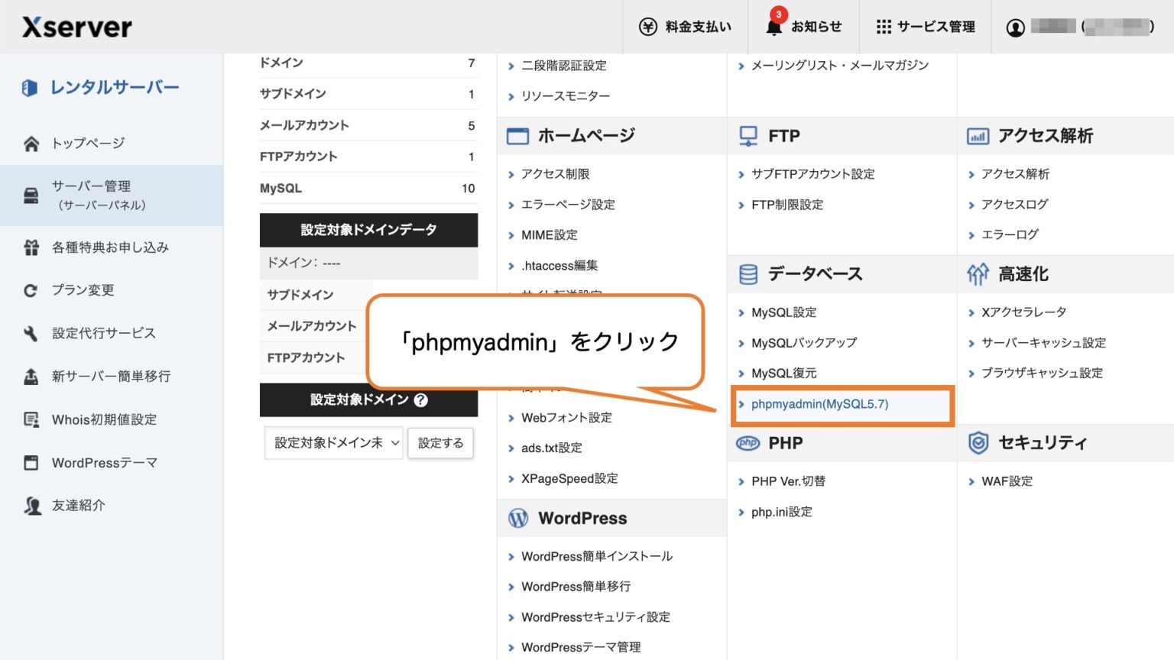Image resolution: width=1174 pixels, height=660 pixels.
Task: Click the PHP section icon
Action: [748, 443]
